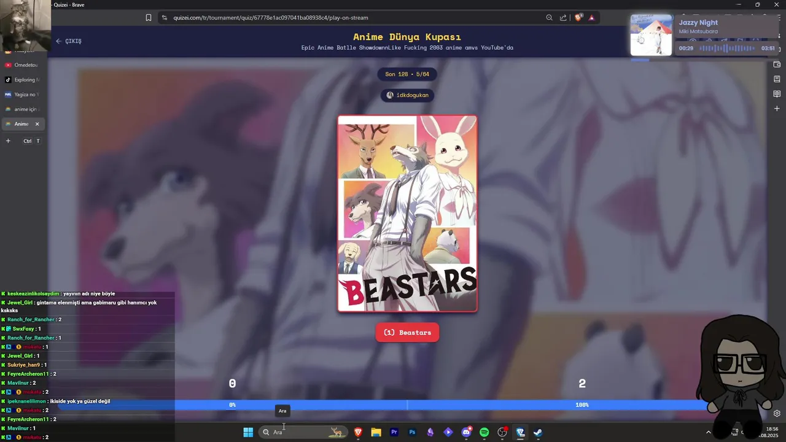Click the Son 128 • 5/64 round badge
786x442 pixels.
point(407,74)
